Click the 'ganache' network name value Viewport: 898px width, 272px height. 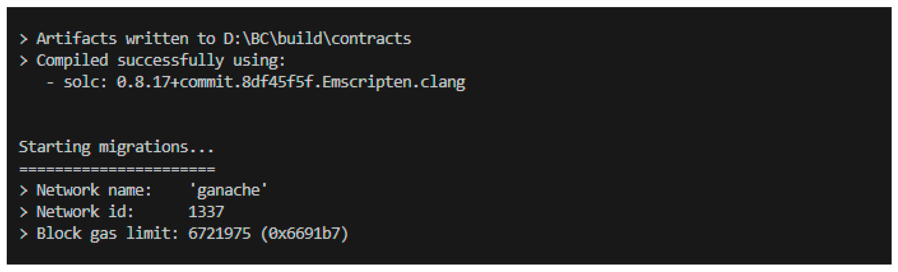(228, 191)
